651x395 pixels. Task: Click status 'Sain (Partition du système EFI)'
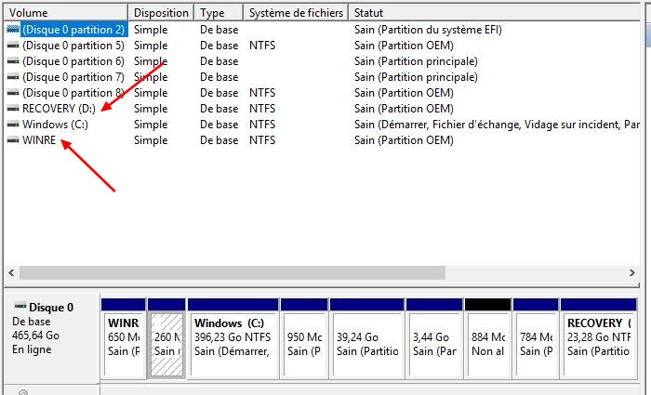[428, 30]
